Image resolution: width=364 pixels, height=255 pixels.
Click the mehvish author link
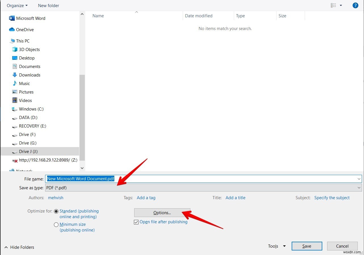tap(56, 198)
